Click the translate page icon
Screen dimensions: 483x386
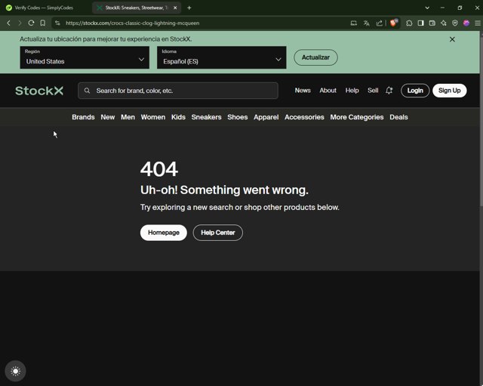point(366,23)
